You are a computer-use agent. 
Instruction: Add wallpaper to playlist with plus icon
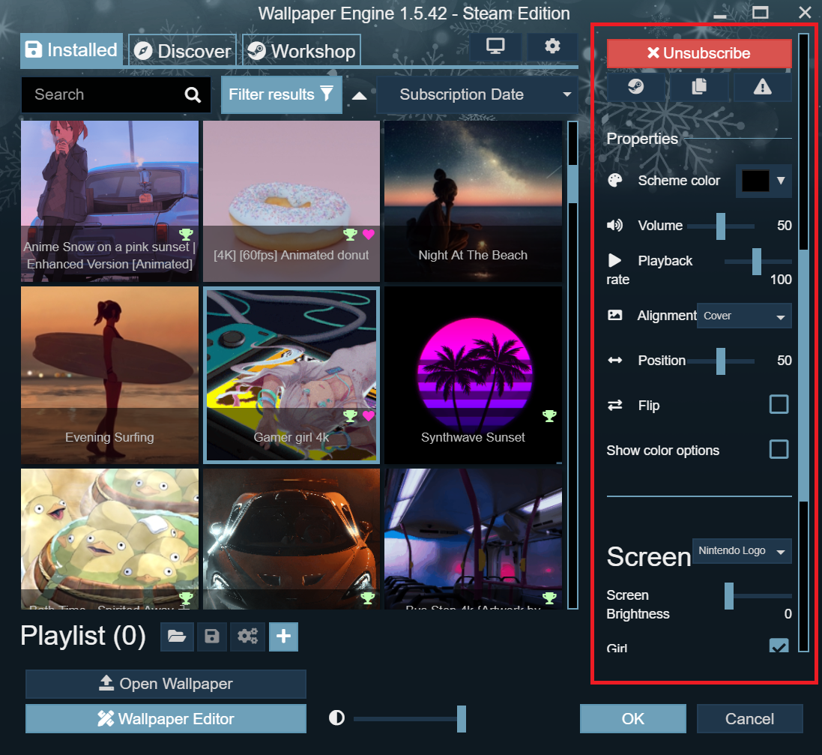pyautogui.click(x=283, y=637)
